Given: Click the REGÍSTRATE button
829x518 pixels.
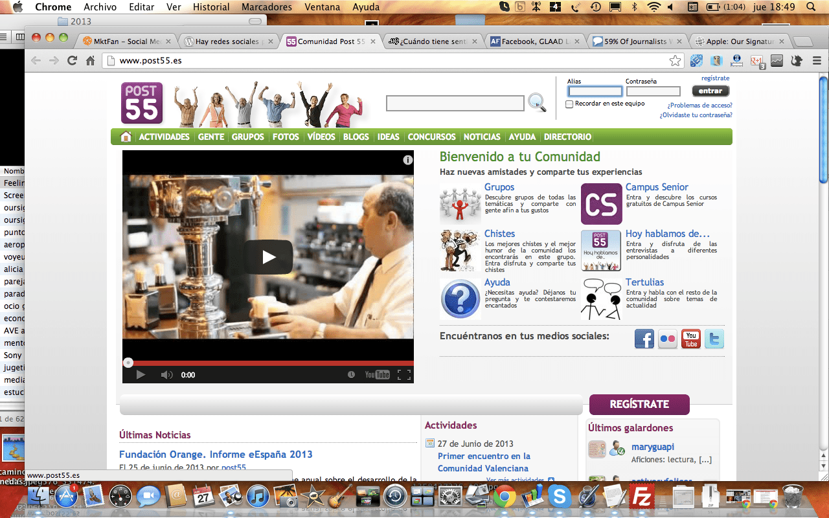Looking at the screenshot, I should tap(639, 404).
